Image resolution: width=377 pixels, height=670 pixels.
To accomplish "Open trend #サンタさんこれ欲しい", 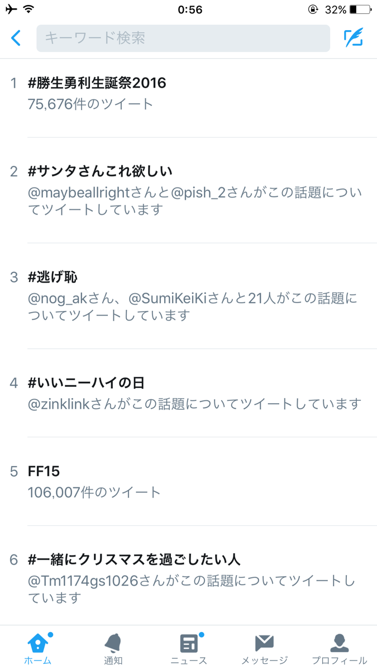I will click(100, 171).
